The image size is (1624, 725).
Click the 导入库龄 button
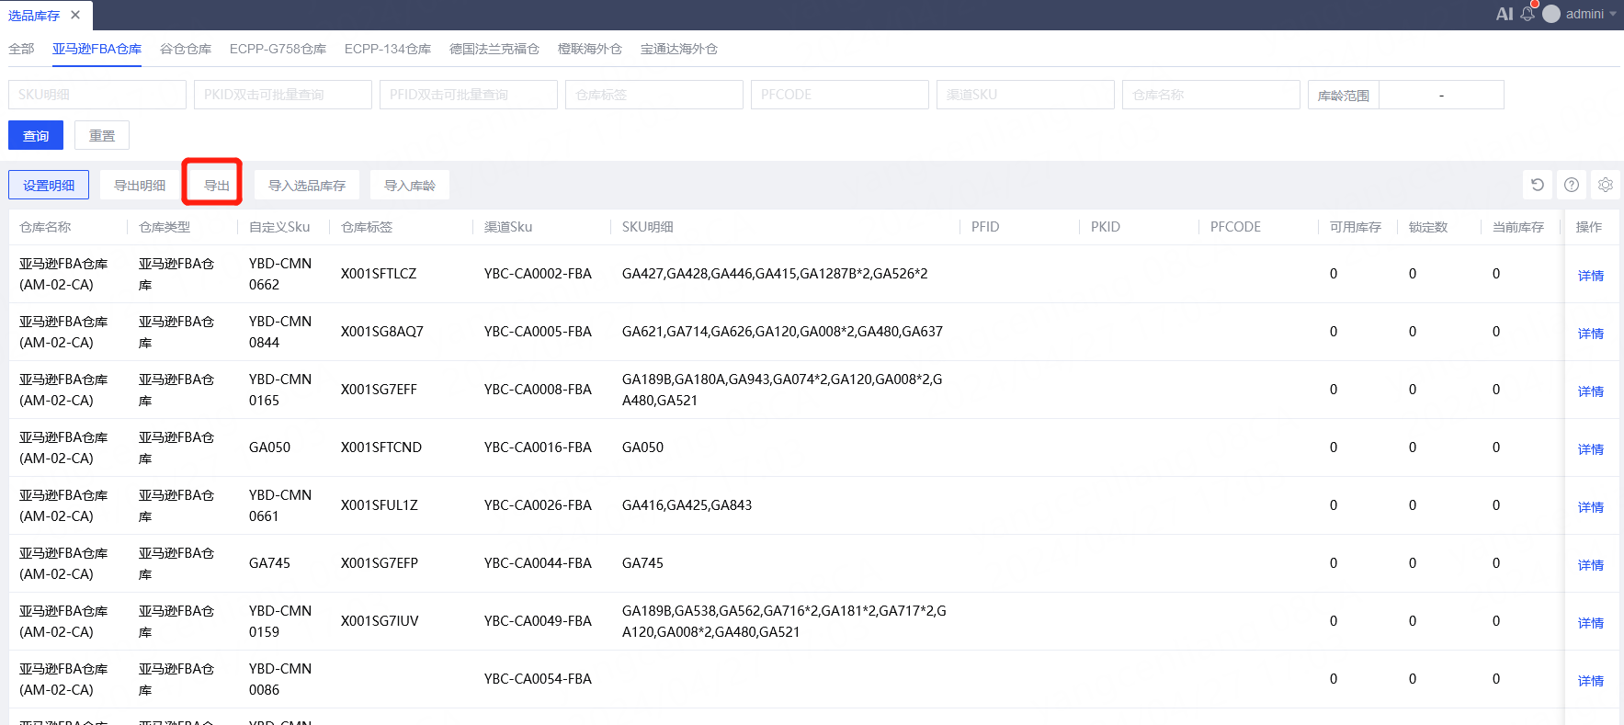[x=410, y=185]
